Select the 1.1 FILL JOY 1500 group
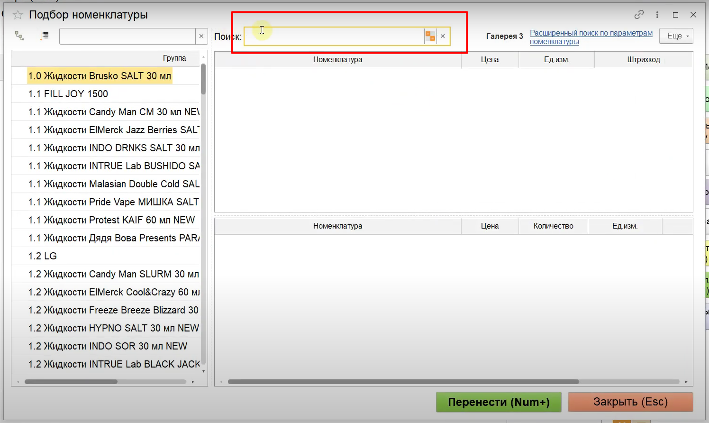 click(x=68, y=94)
